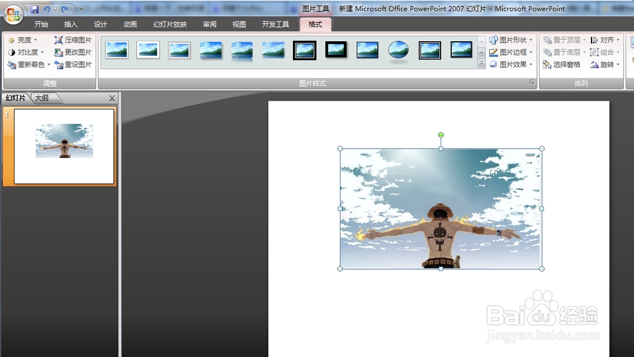Click 重设图片 reset picture icon
The height and width of the screenshot is (357, 634).
58,65
